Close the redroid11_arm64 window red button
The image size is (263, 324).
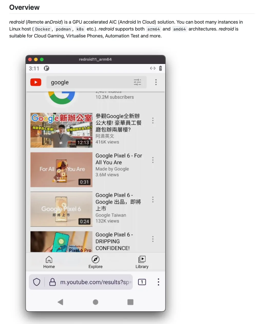click(x=30, y=60)
